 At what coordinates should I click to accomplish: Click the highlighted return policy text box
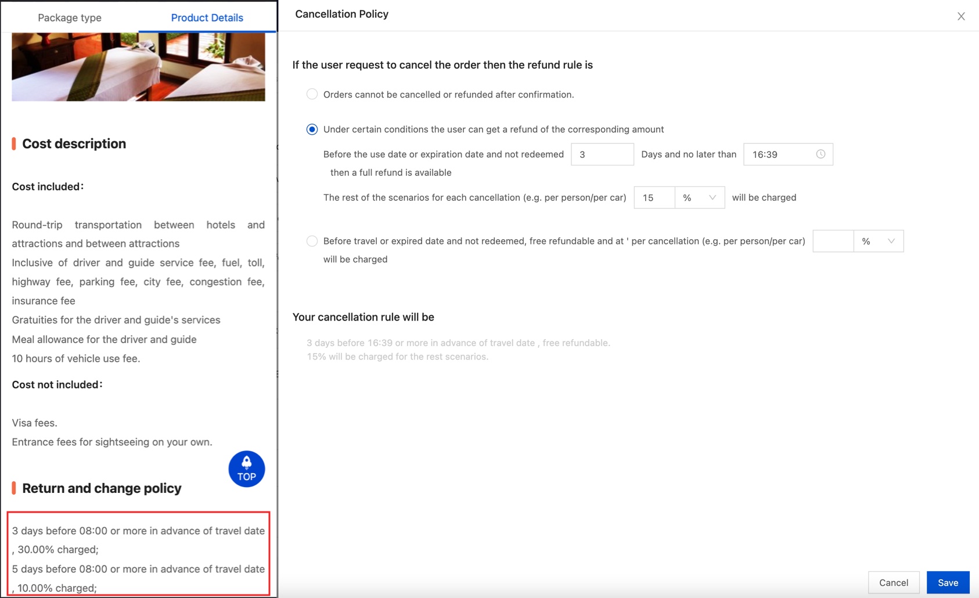138,553
